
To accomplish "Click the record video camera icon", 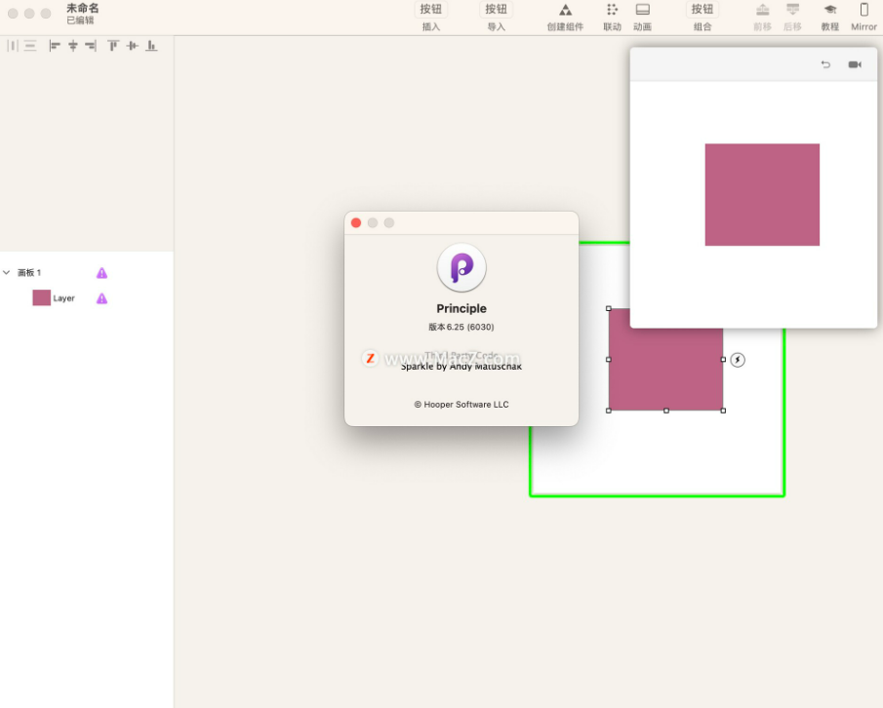I will [855, 64].
